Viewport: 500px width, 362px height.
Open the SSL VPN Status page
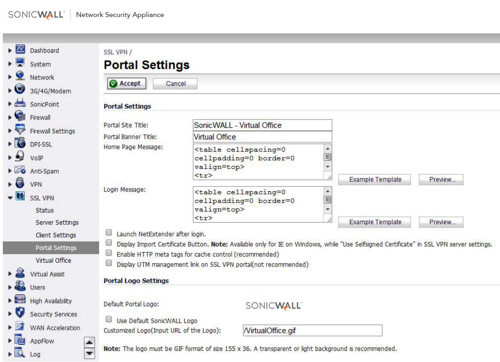click(x=45, y=210)
